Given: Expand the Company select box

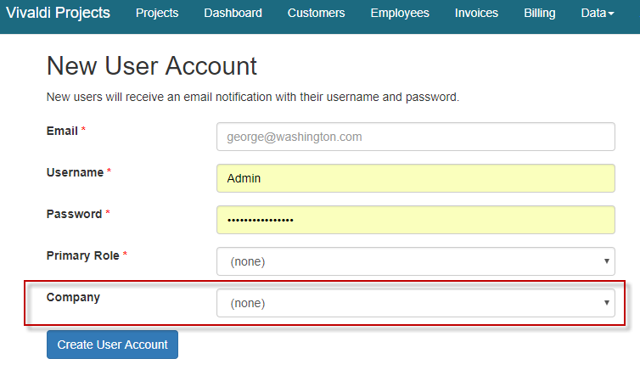Looking at the screenshot, I should tap(415, 303).
